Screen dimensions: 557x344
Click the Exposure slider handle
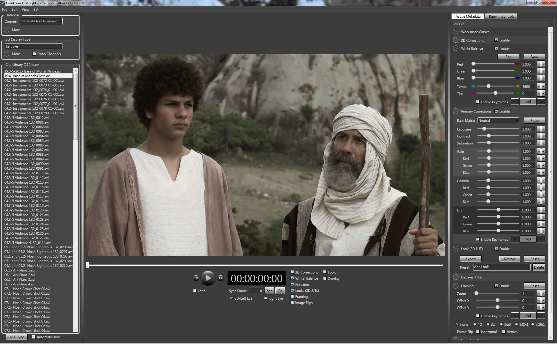tap(484, 129)
